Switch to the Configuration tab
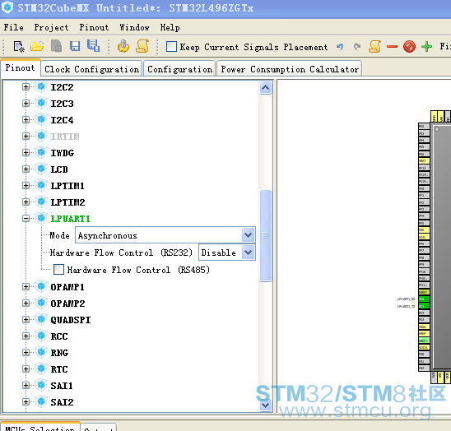 (179, 69)
